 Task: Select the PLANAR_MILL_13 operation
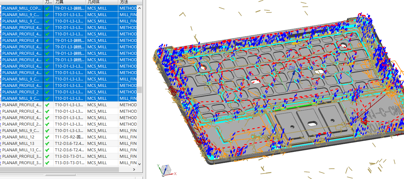(x=69, y=143)
